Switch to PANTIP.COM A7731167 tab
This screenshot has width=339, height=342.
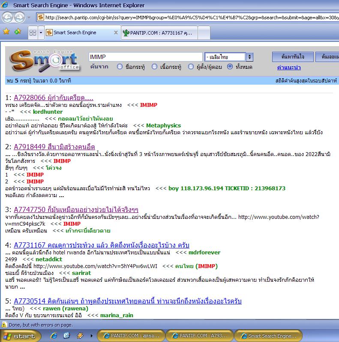[159, 33]
